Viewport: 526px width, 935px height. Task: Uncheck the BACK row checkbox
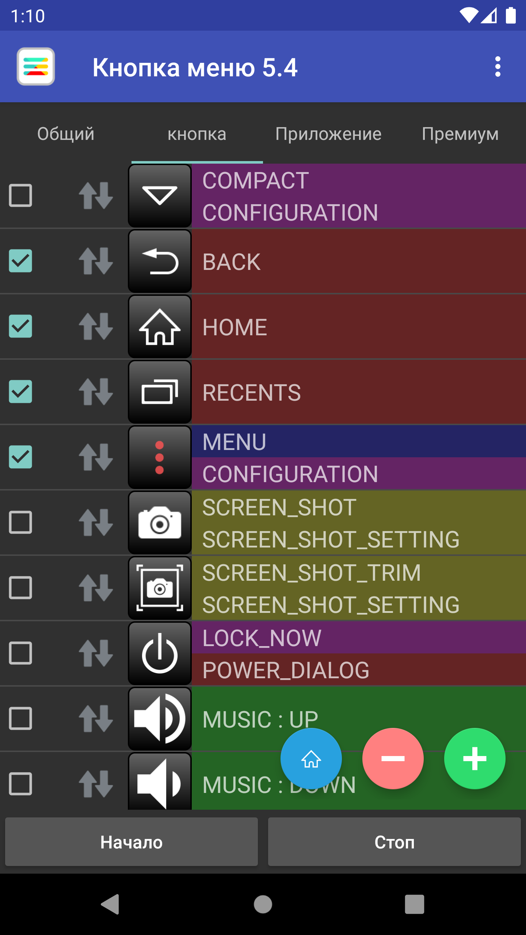[x=20, y=261]
